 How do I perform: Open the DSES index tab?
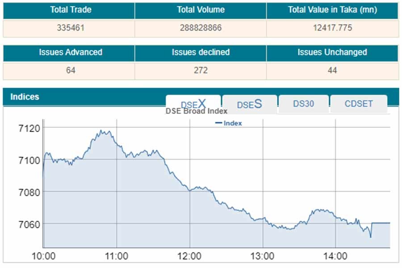point(249,104)
